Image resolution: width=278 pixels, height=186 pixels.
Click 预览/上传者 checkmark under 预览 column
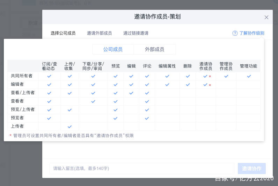tap(116, 109)
